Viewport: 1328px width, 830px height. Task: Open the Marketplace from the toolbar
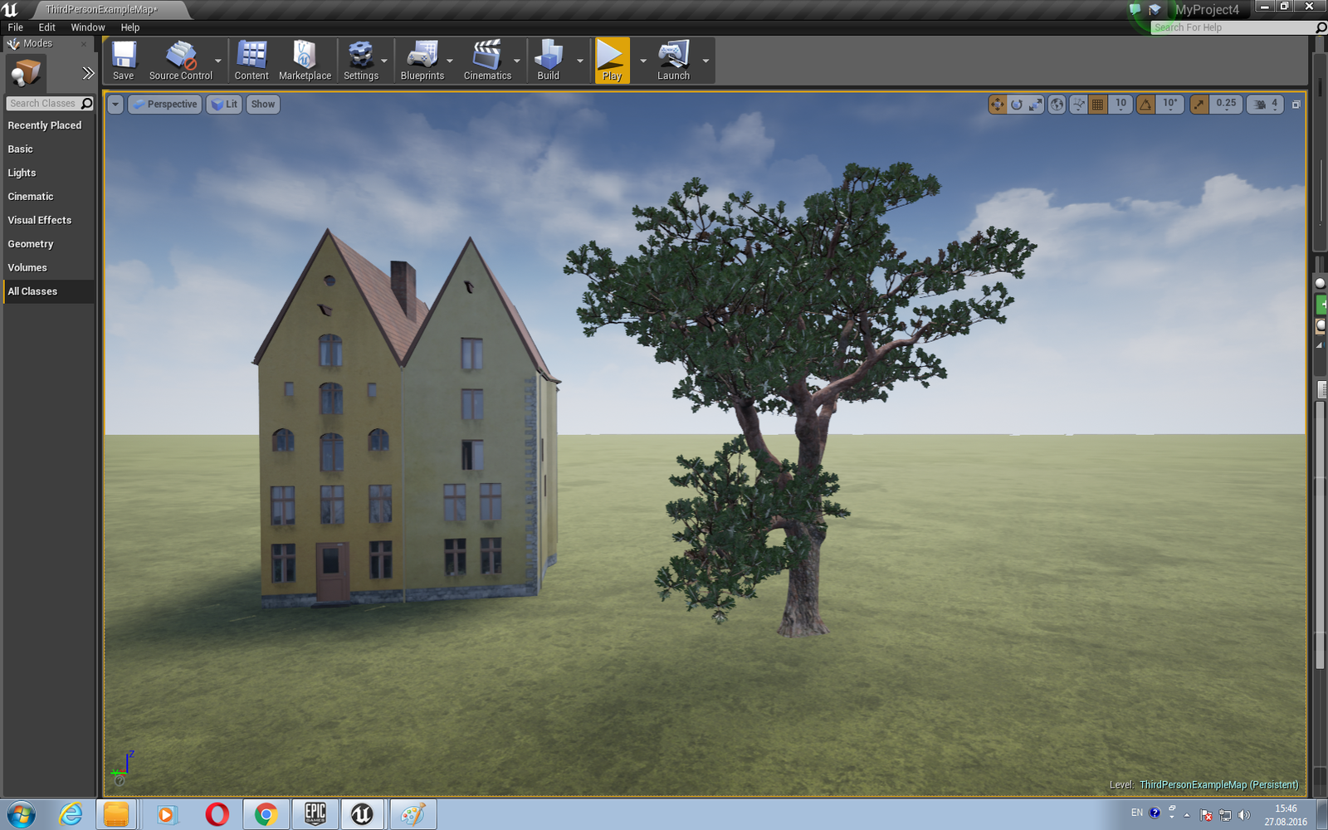[x=305, y=60]
